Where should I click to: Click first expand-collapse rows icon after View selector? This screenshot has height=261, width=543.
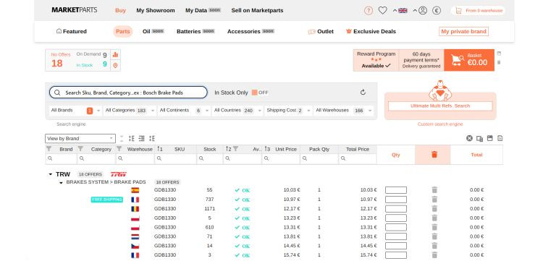(x=131, y=138)
